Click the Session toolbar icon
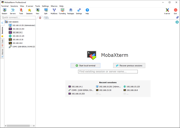The width and height of the screenshot is (180, 128). [4, 11]
